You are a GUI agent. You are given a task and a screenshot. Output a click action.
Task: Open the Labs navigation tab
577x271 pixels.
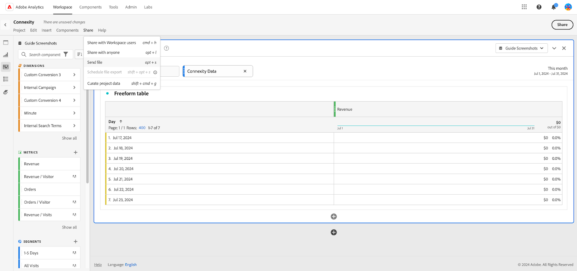coord(148,7)
